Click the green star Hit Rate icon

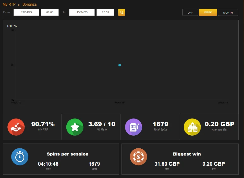point(75,127)
